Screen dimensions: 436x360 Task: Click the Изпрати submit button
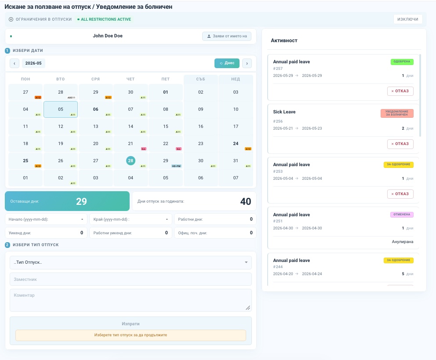click(131, 324)
